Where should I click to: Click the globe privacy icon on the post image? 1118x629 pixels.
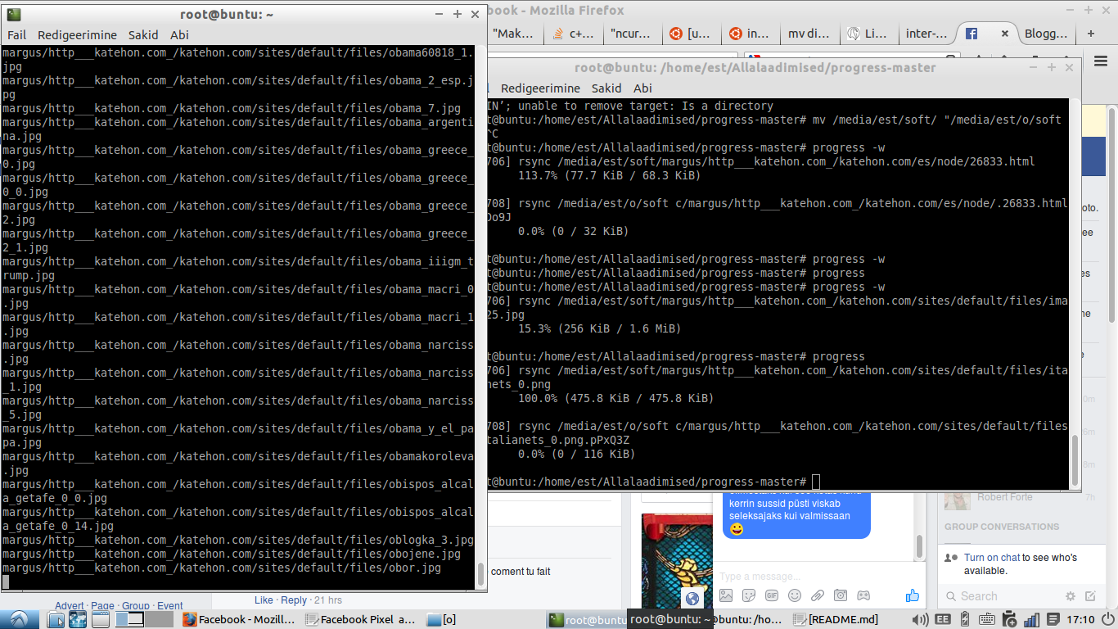[692, 598]
